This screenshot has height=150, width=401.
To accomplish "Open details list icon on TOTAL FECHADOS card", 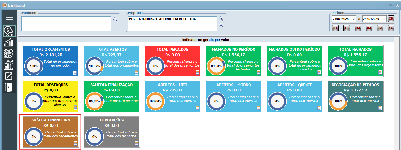I will (380, 72).
